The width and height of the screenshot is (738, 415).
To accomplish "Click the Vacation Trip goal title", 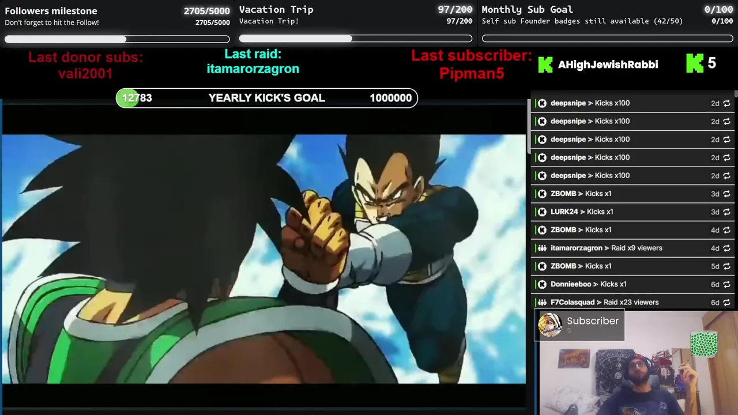I will coord(276,10).
